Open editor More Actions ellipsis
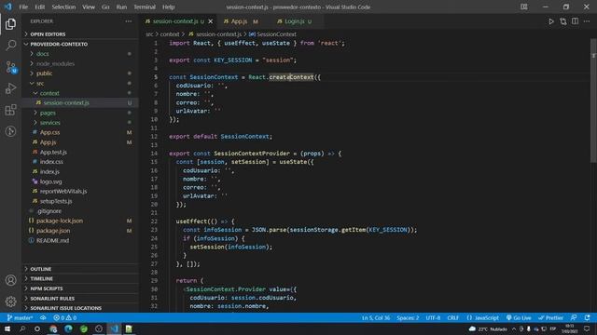 pyautogui.click(x=587, y=21)
